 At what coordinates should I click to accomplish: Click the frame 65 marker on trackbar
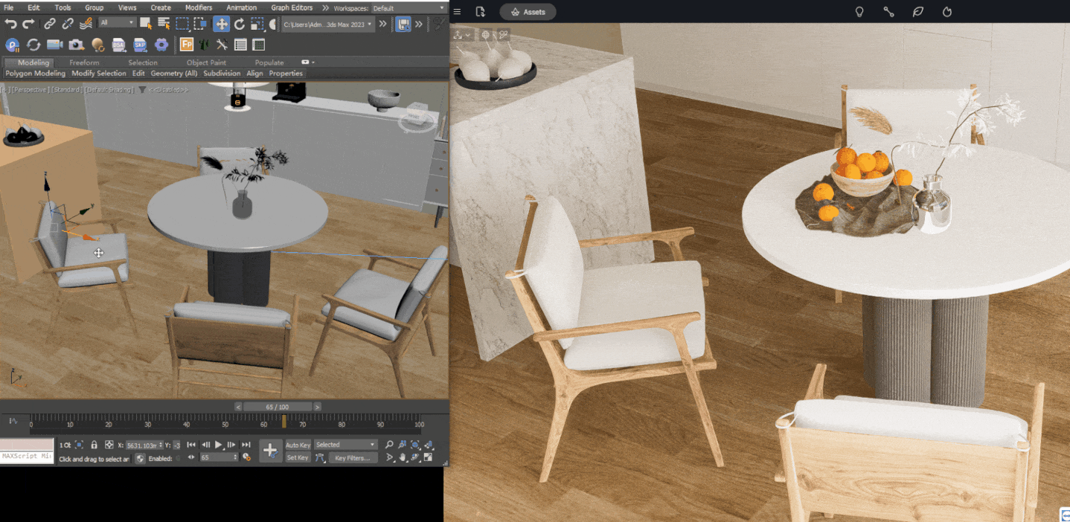pyautogui.click(x=283, y=421)
